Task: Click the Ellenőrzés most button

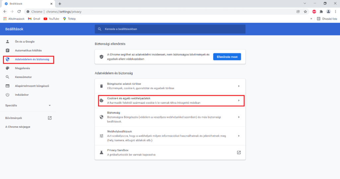Action: [x=227, y=57]
